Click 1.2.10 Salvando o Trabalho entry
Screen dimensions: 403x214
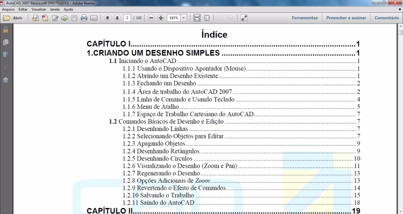241,195
